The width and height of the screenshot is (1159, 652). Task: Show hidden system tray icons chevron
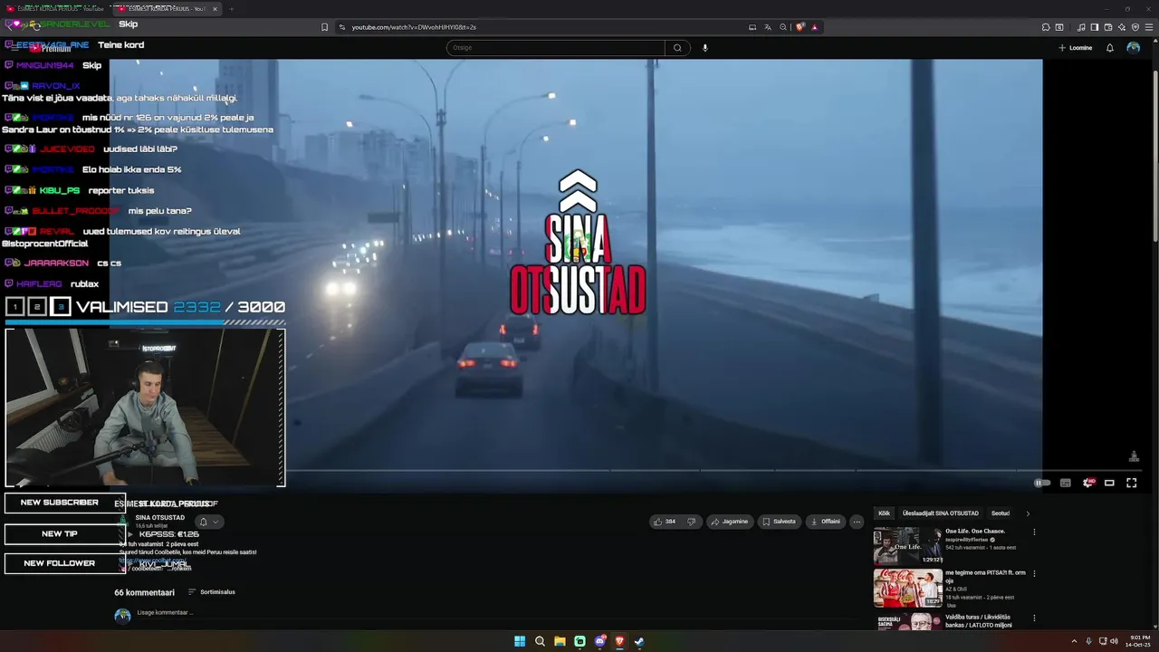pyautogui.click(x=1074, y=641)
